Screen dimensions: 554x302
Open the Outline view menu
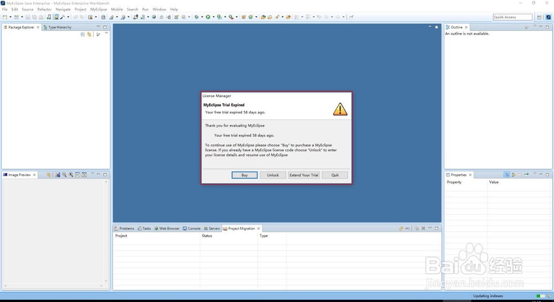(x=535, y=27)
